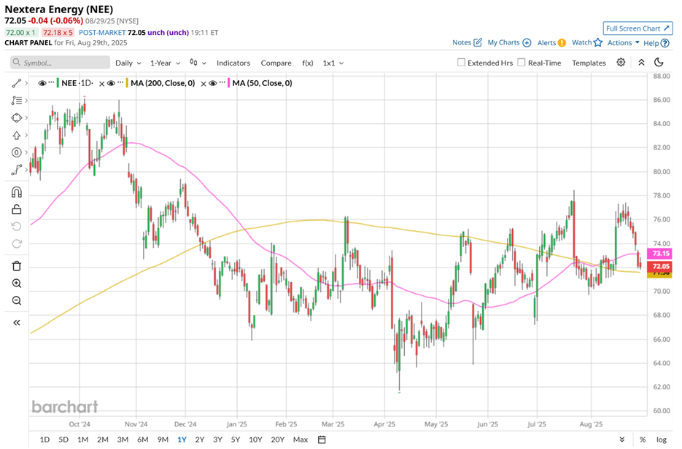
Task: Open chart settings gear
Action: [621, 62]
